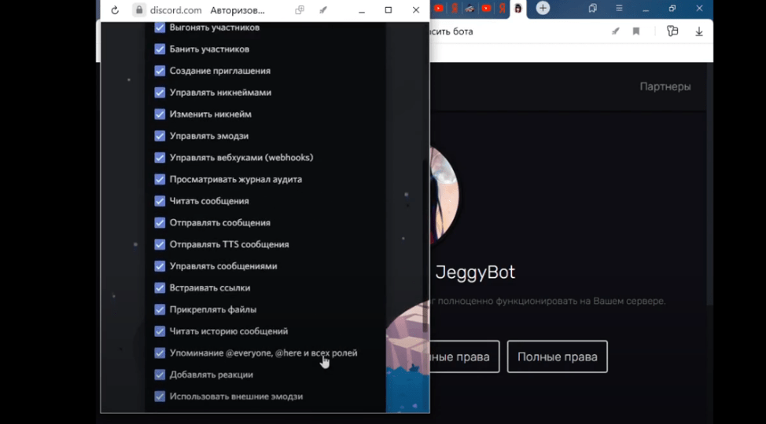Click the right "Полные права" button
The width and height of the screenshot is (766, 424).
click(x=557, y=356)
